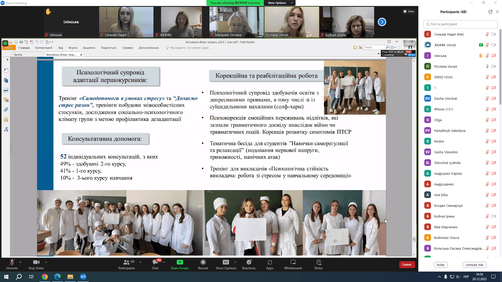The height and width of the screenshot is (282, 502).
Task: Open the Attachments paperclip panel
Action: click(6, 110)
